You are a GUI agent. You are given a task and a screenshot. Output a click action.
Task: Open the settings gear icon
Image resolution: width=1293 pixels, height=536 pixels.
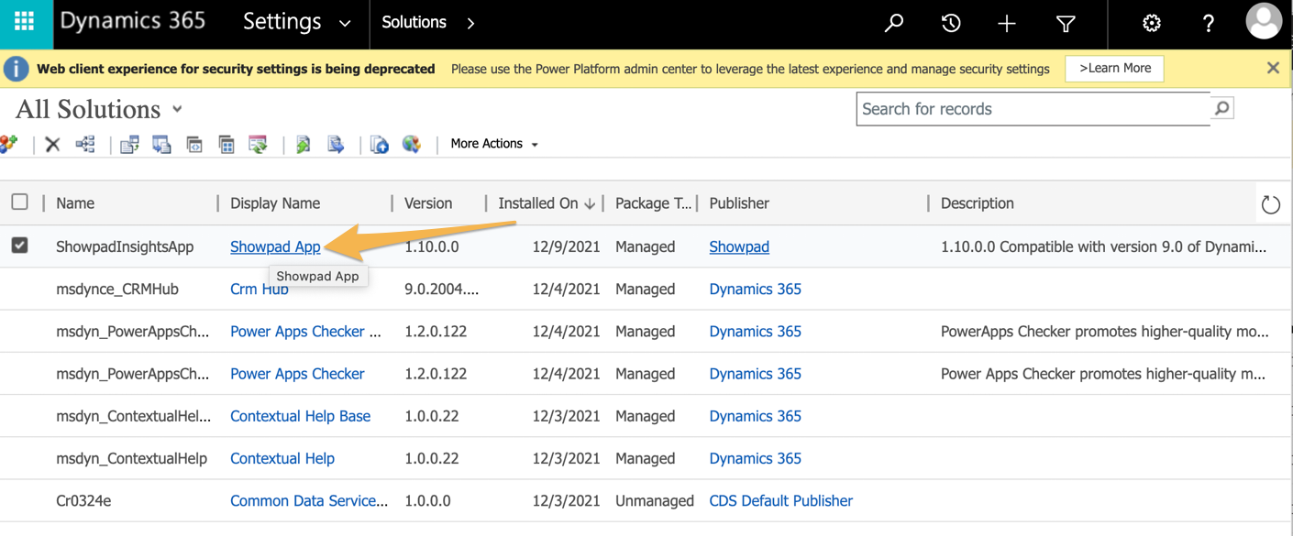click(1151, 23)
